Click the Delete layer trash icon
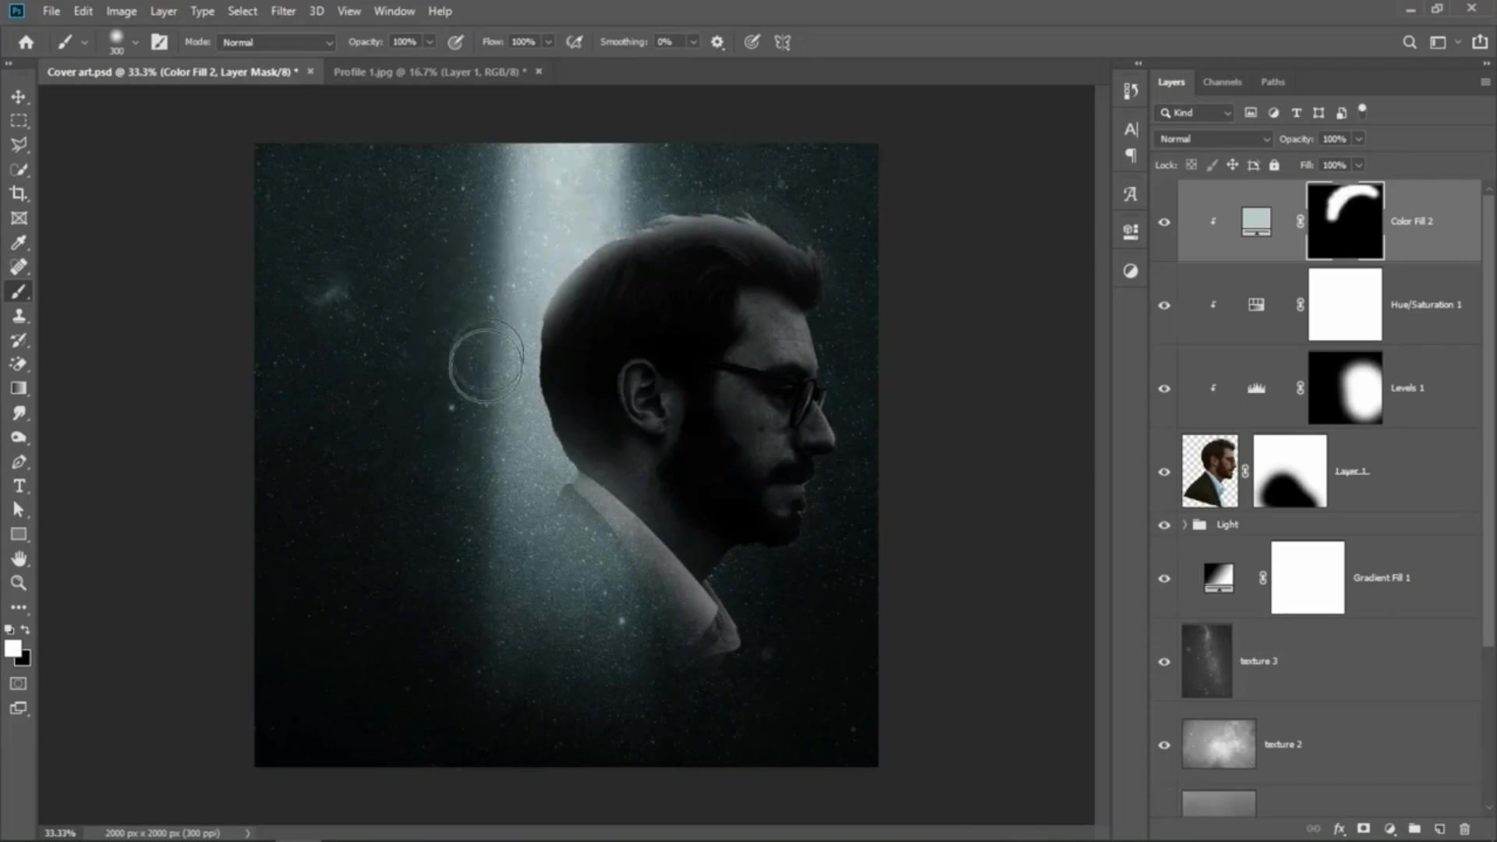The image size is (1497, 842). click(1464, 829)
